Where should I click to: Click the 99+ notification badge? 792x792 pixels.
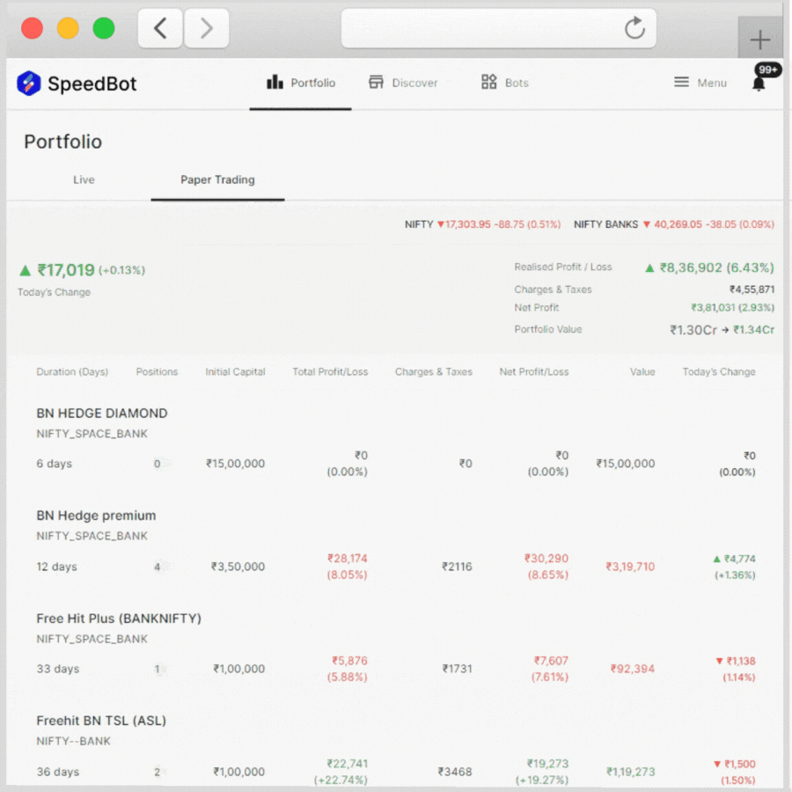coord(767,70)
